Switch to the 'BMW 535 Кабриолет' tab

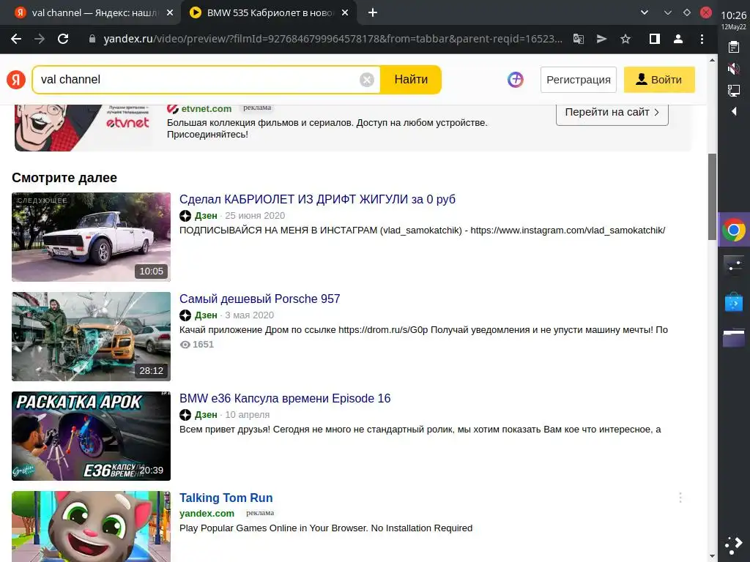pyautogui.click(x=270, y=13)
